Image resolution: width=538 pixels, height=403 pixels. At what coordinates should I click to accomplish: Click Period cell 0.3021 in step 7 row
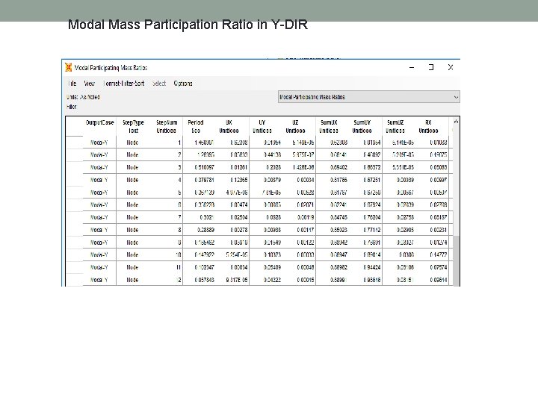pyautogui.click(x=200, y=217)
